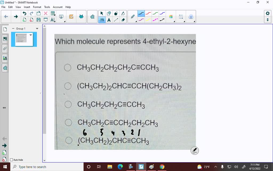
Task: Activate the Eraser tool
Action: tap(123, 20)
